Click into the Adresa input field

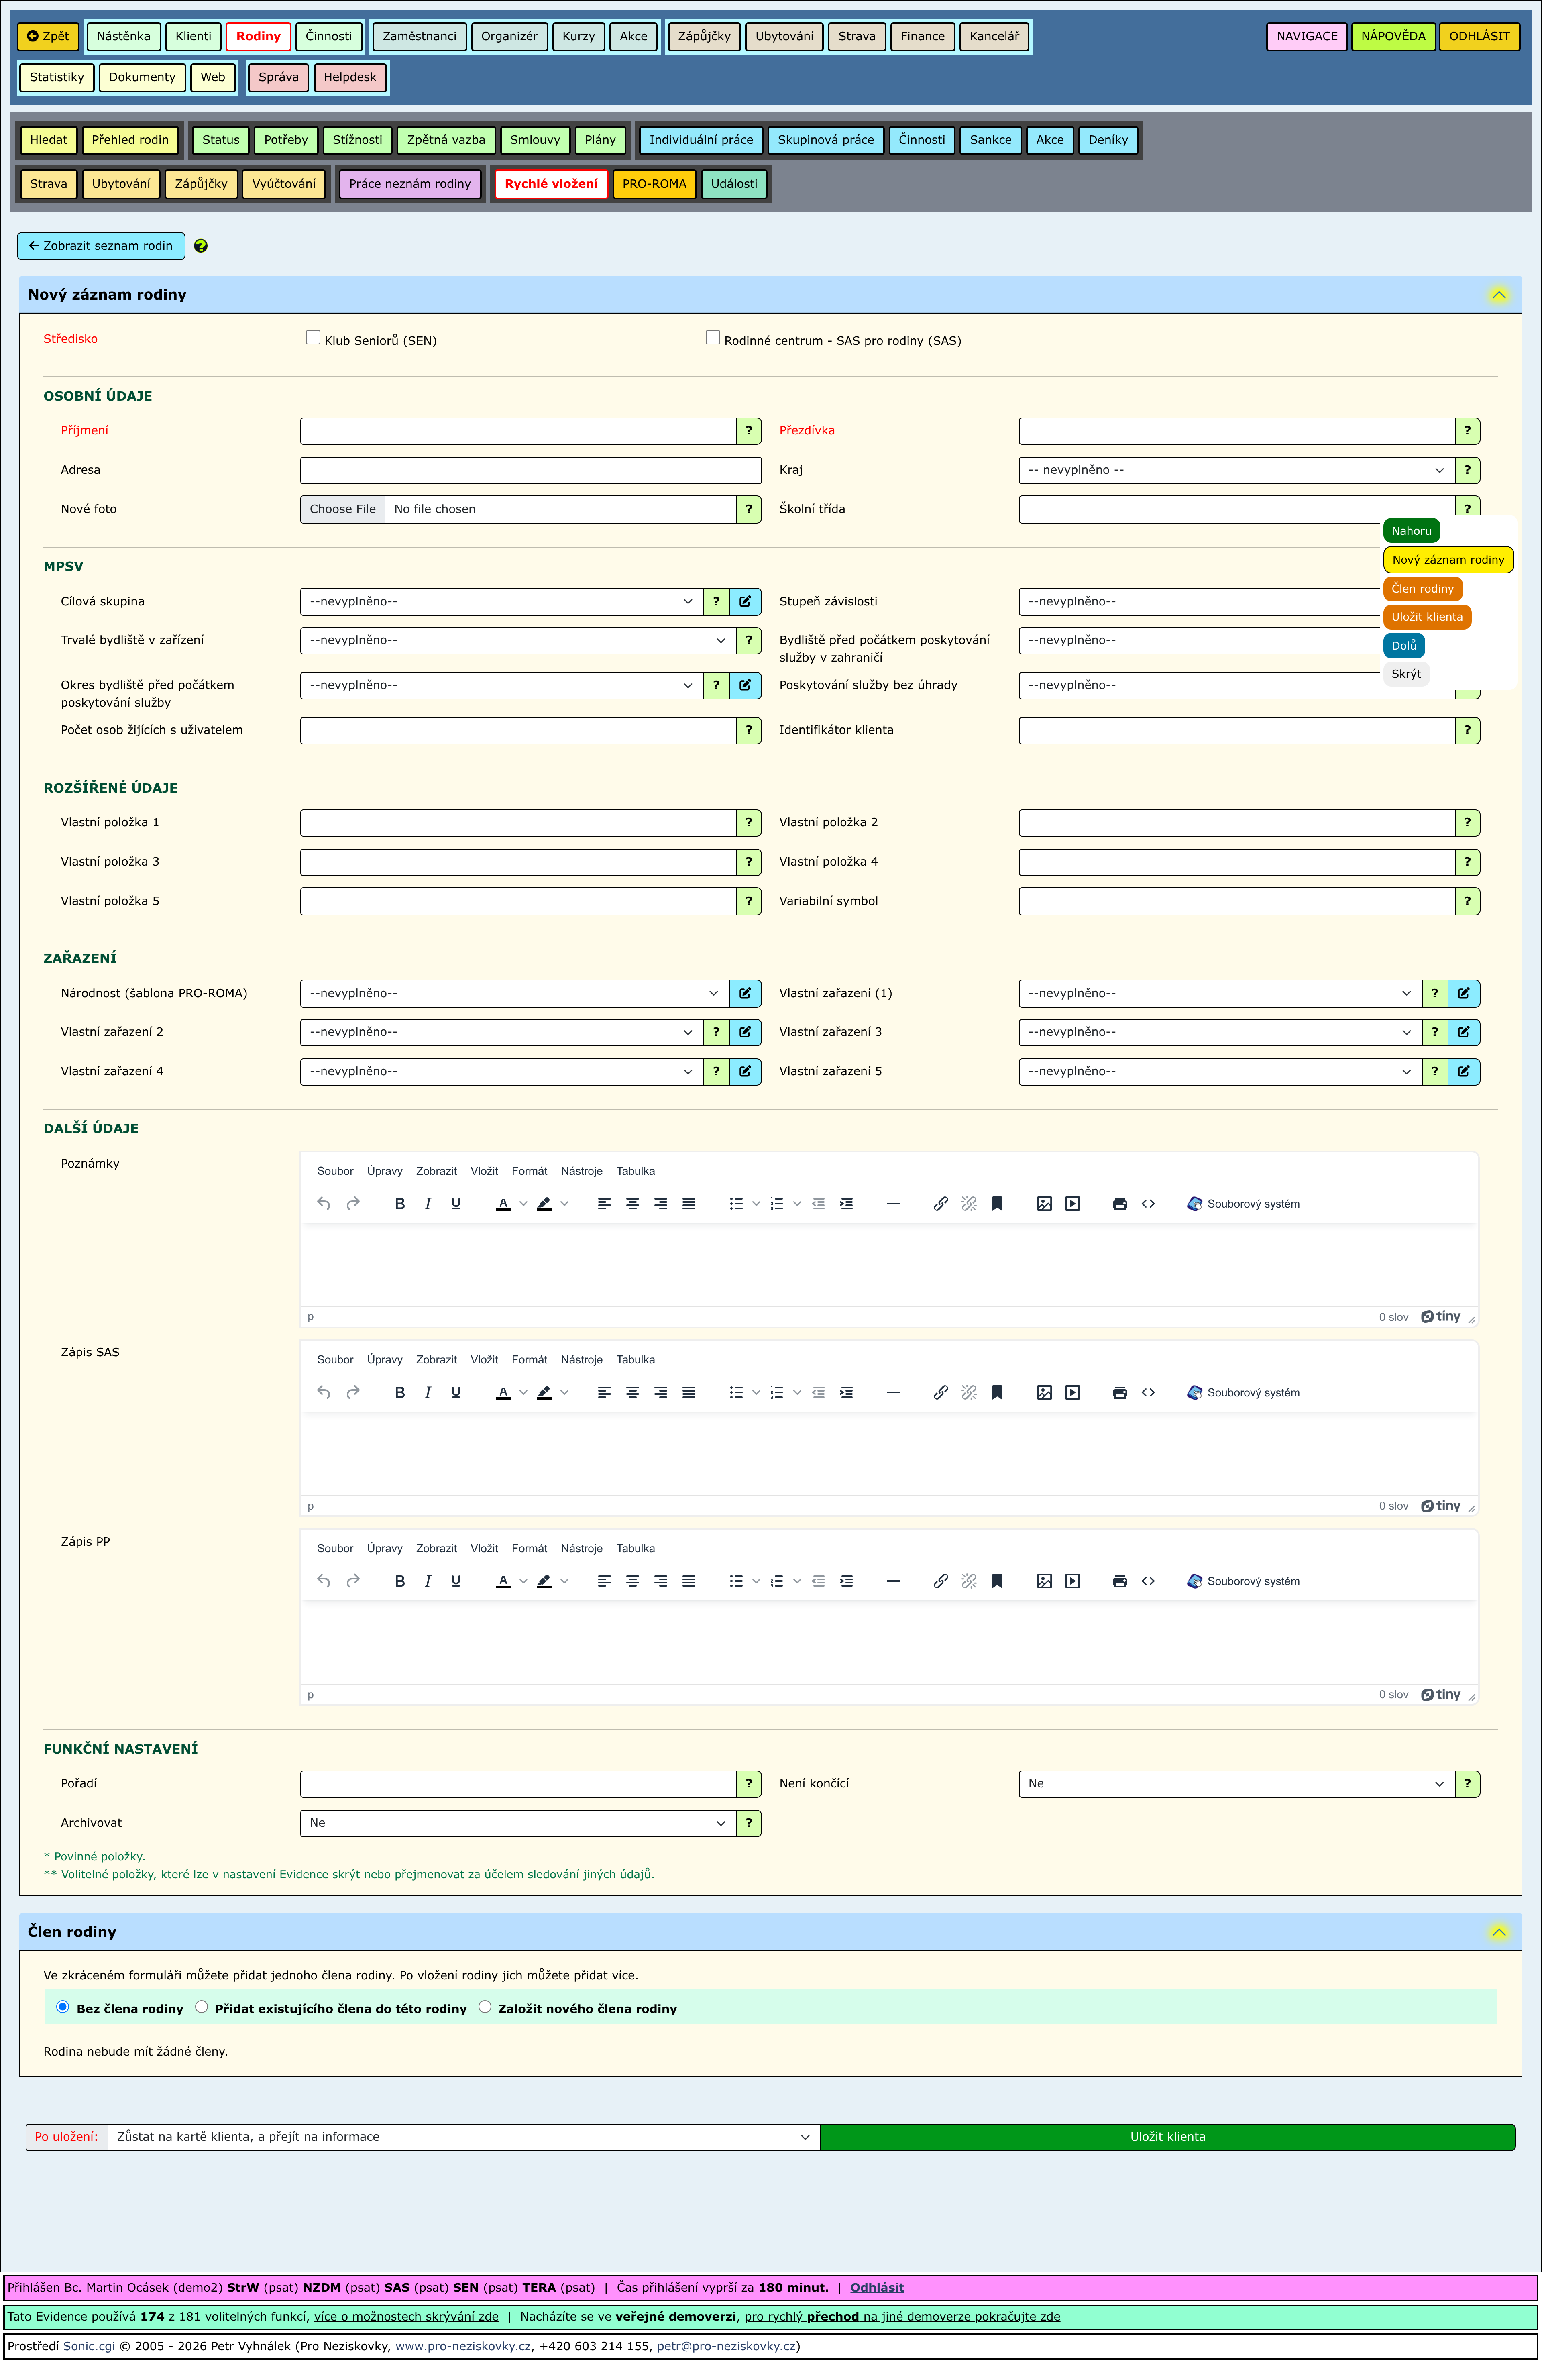coord(531,470)
